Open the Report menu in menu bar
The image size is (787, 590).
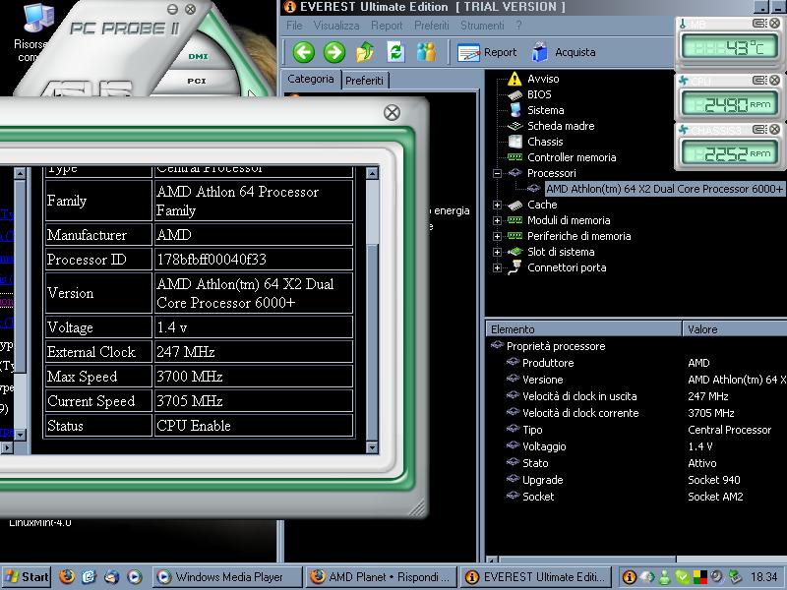pos(387,26)
